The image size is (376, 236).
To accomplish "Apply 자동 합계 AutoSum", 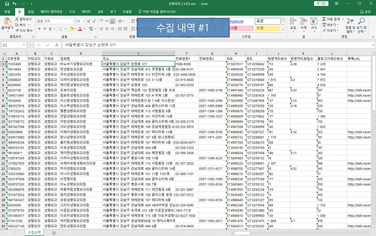I will [331, 19].
